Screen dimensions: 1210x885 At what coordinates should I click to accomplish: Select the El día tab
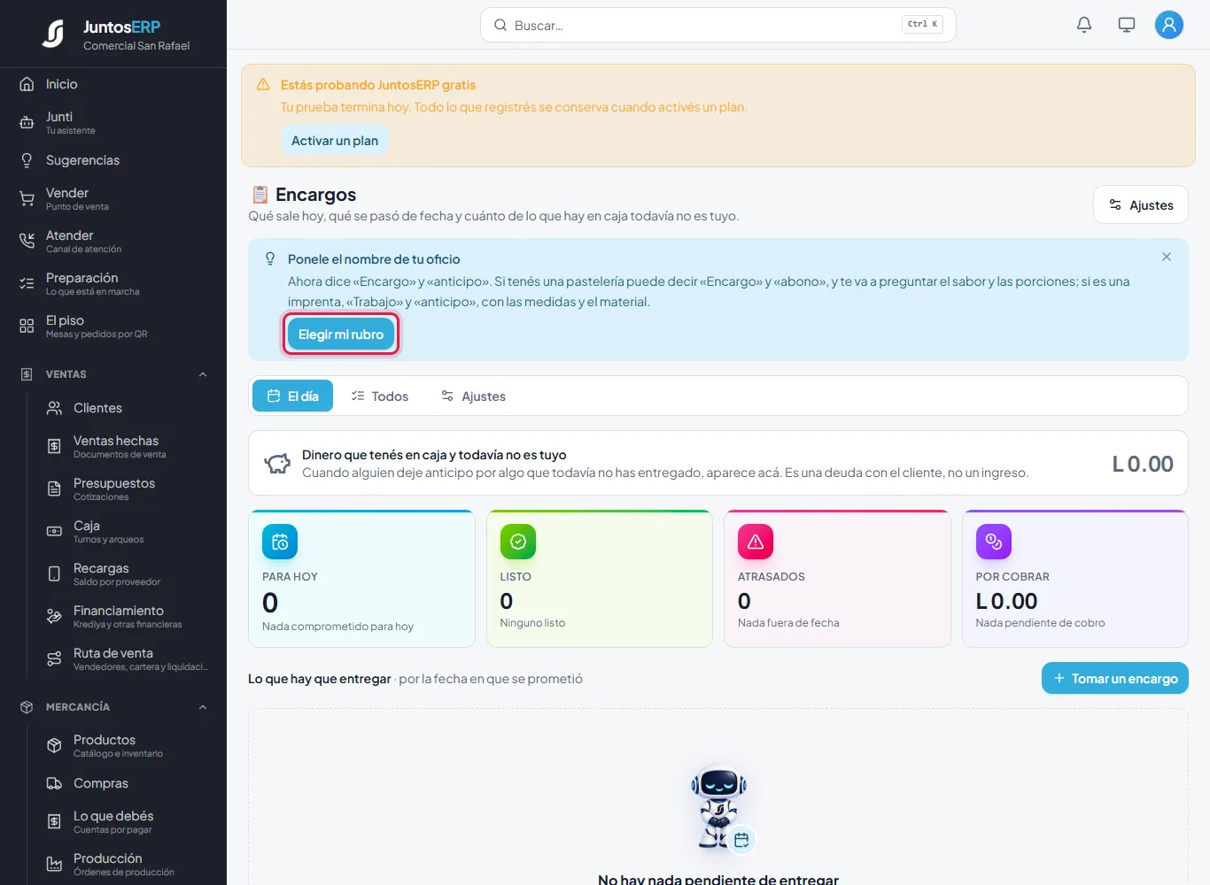[x=293, y=396]
